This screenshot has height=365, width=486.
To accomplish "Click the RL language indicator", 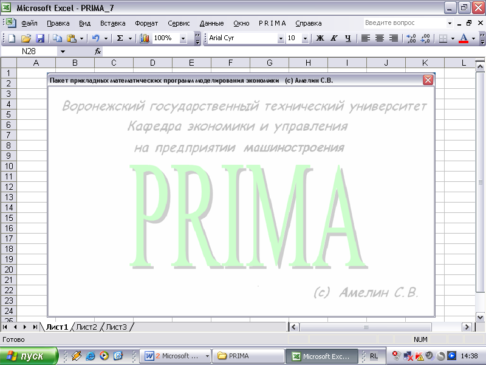I will click(374, 356).
